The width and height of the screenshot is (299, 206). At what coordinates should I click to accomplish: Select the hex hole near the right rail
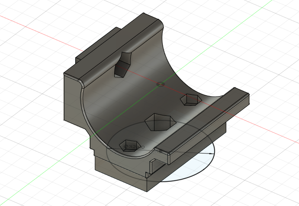click(191, 99)
